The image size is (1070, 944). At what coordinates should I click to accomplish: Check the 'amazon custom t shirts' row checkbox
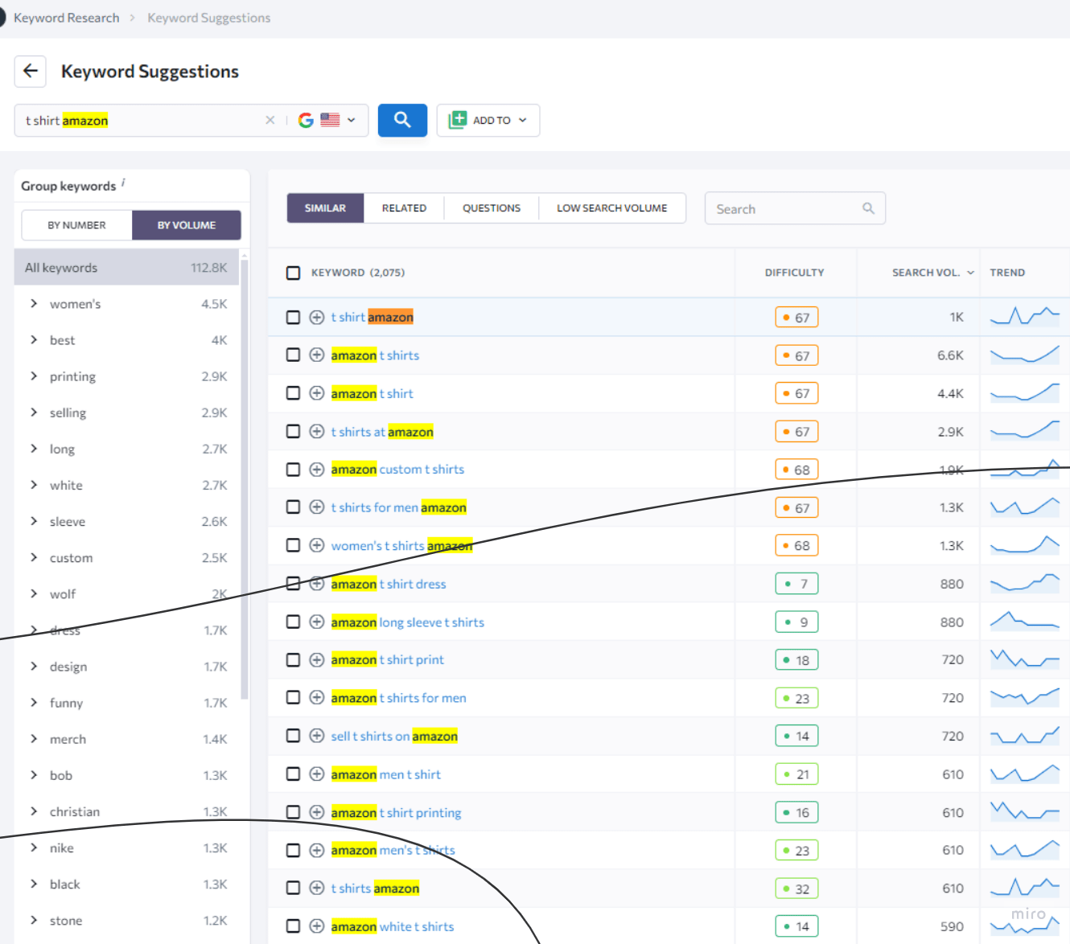[x=294, y=469]
